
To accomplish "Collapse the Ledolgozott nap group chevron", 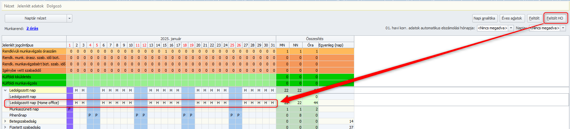I will click(x=5, y=90).
